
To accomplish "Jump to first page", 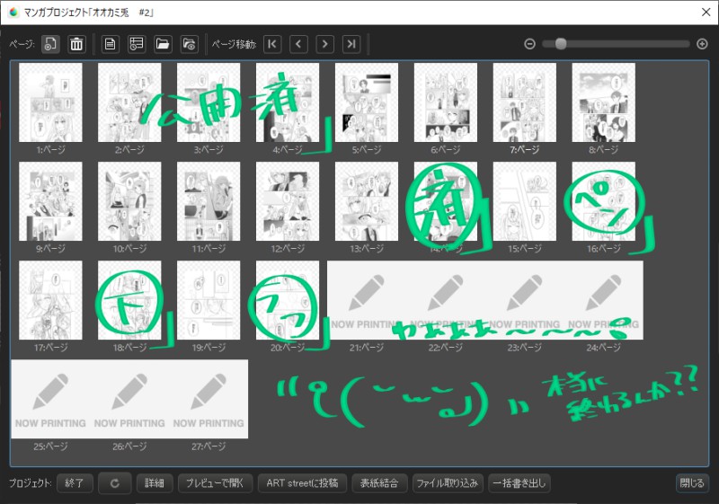I will (x=272, y=44).
